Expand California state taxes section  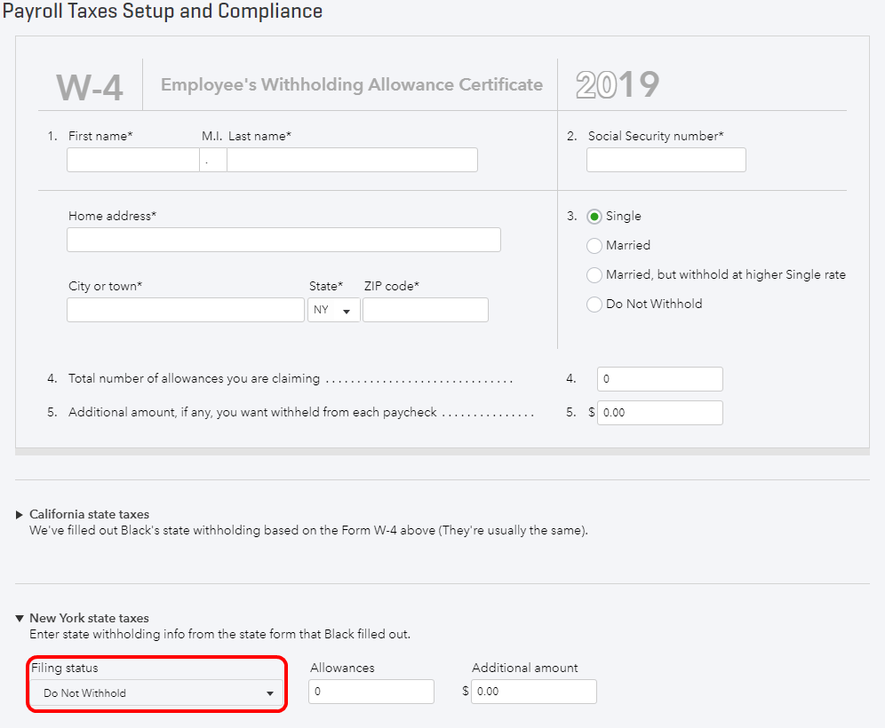pos(20,515)
